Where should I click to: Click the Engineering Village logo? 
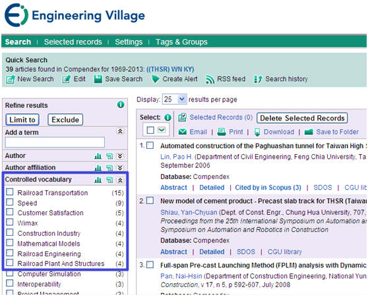(x=75, y=15)
